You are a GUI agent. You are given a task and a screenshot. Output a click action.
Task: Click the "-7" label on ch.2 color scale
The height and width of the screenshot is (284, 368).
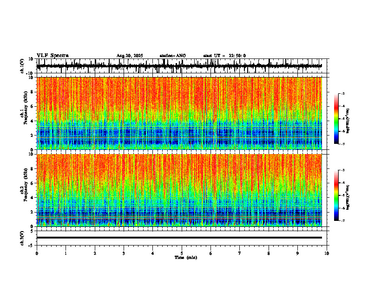(x=343, y=220)
